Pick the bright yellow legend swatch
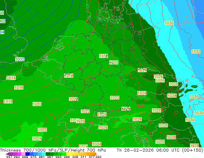This screenshot has width=204, height=158. click(69, 154)
